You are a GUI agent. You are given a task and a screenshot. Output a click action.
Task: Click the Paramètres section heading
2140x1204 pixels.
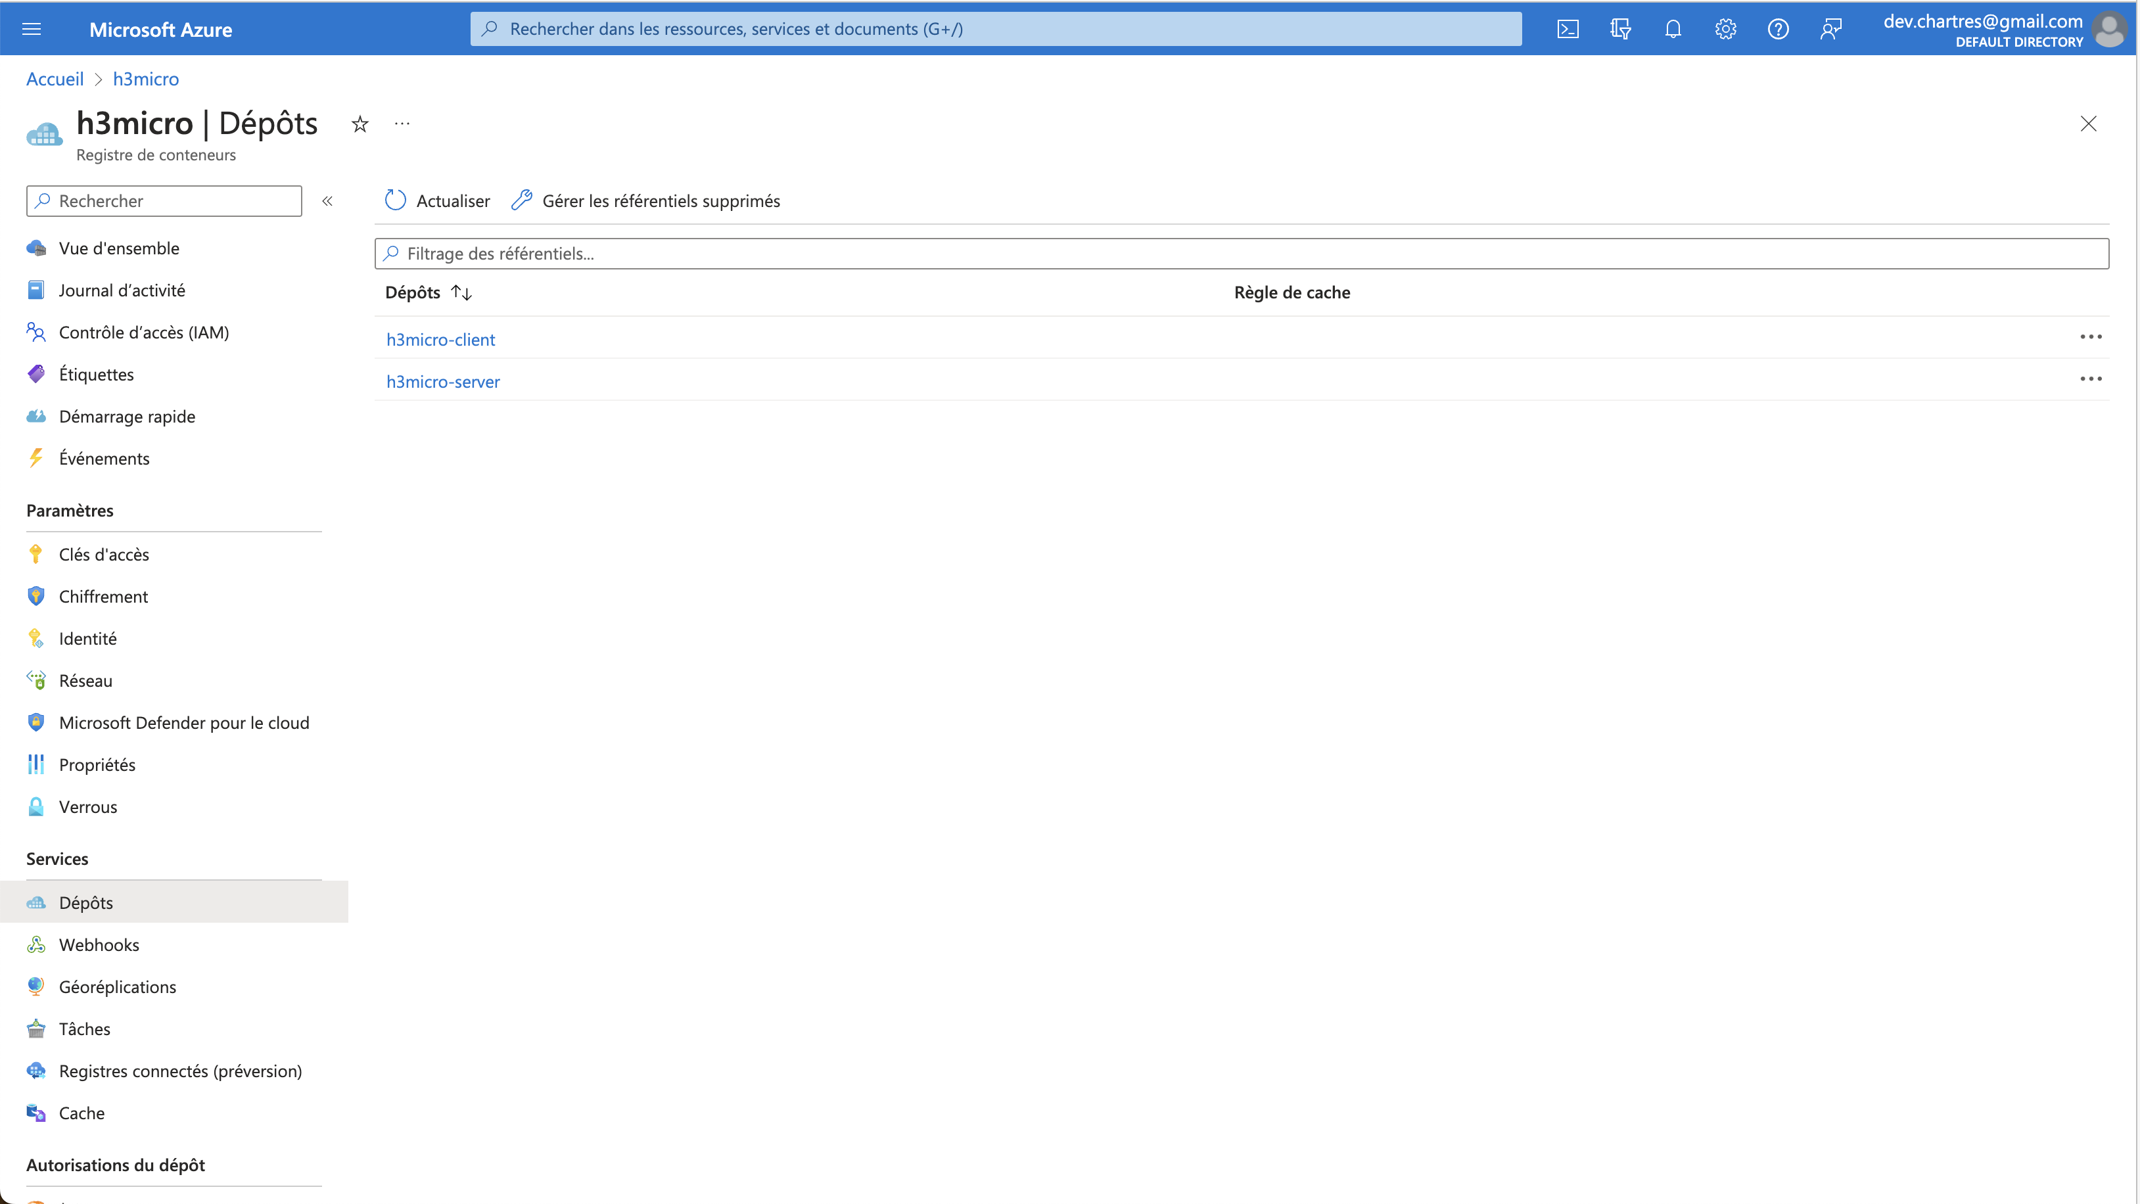point(70,511)
